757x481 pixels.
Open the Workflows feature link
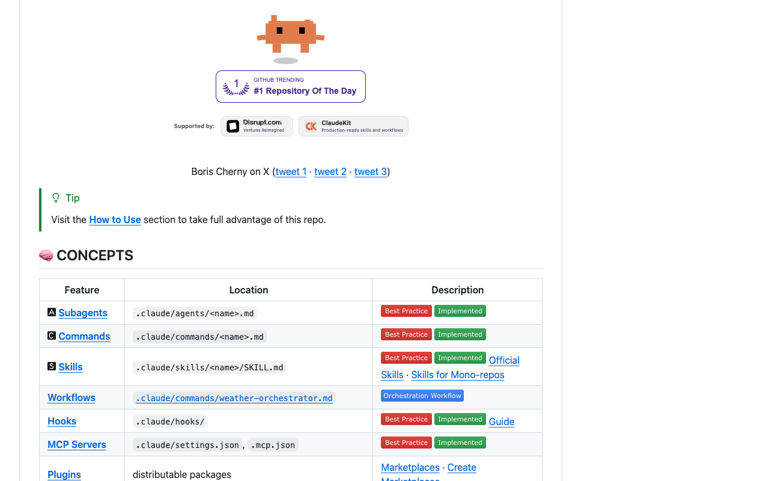[71, 397]
